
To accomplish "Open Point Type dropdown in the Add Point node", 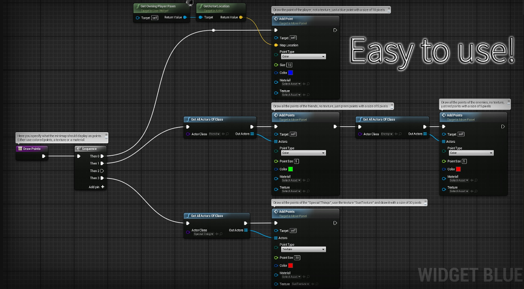I will tap(303, 56).
